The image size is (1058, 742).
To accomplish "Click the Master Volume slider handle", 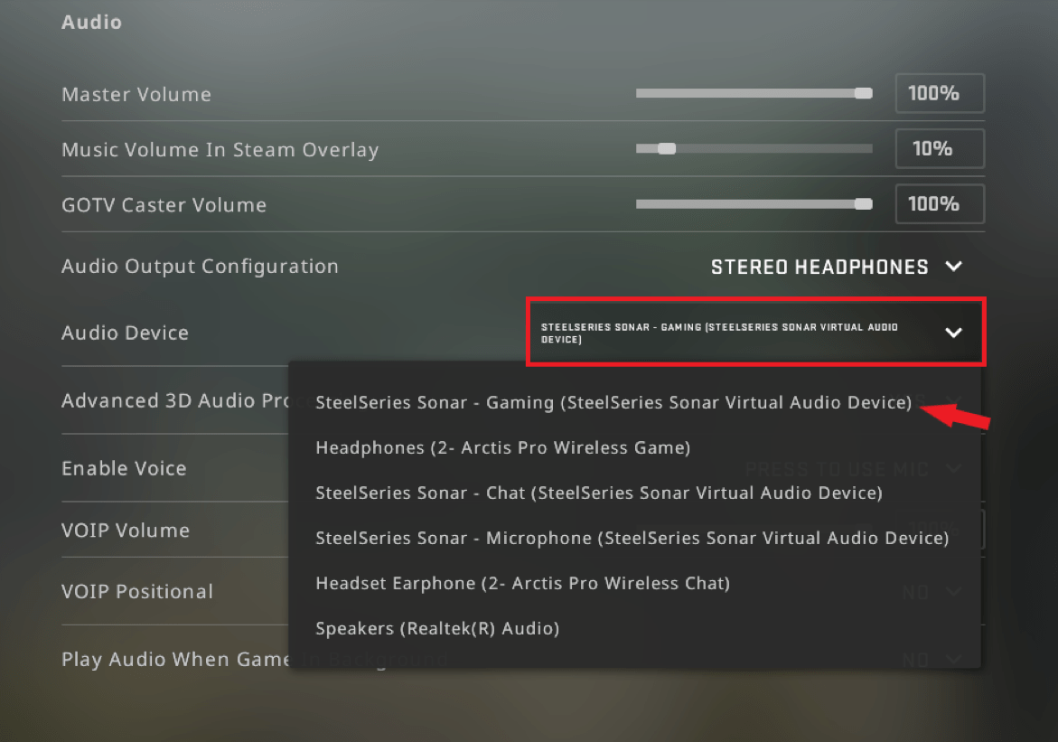I will tap(862, 92).
